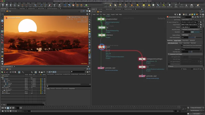Open the Resolution Mode dropdown
This screenshot has width=205, height=115.
pos(191,29)
